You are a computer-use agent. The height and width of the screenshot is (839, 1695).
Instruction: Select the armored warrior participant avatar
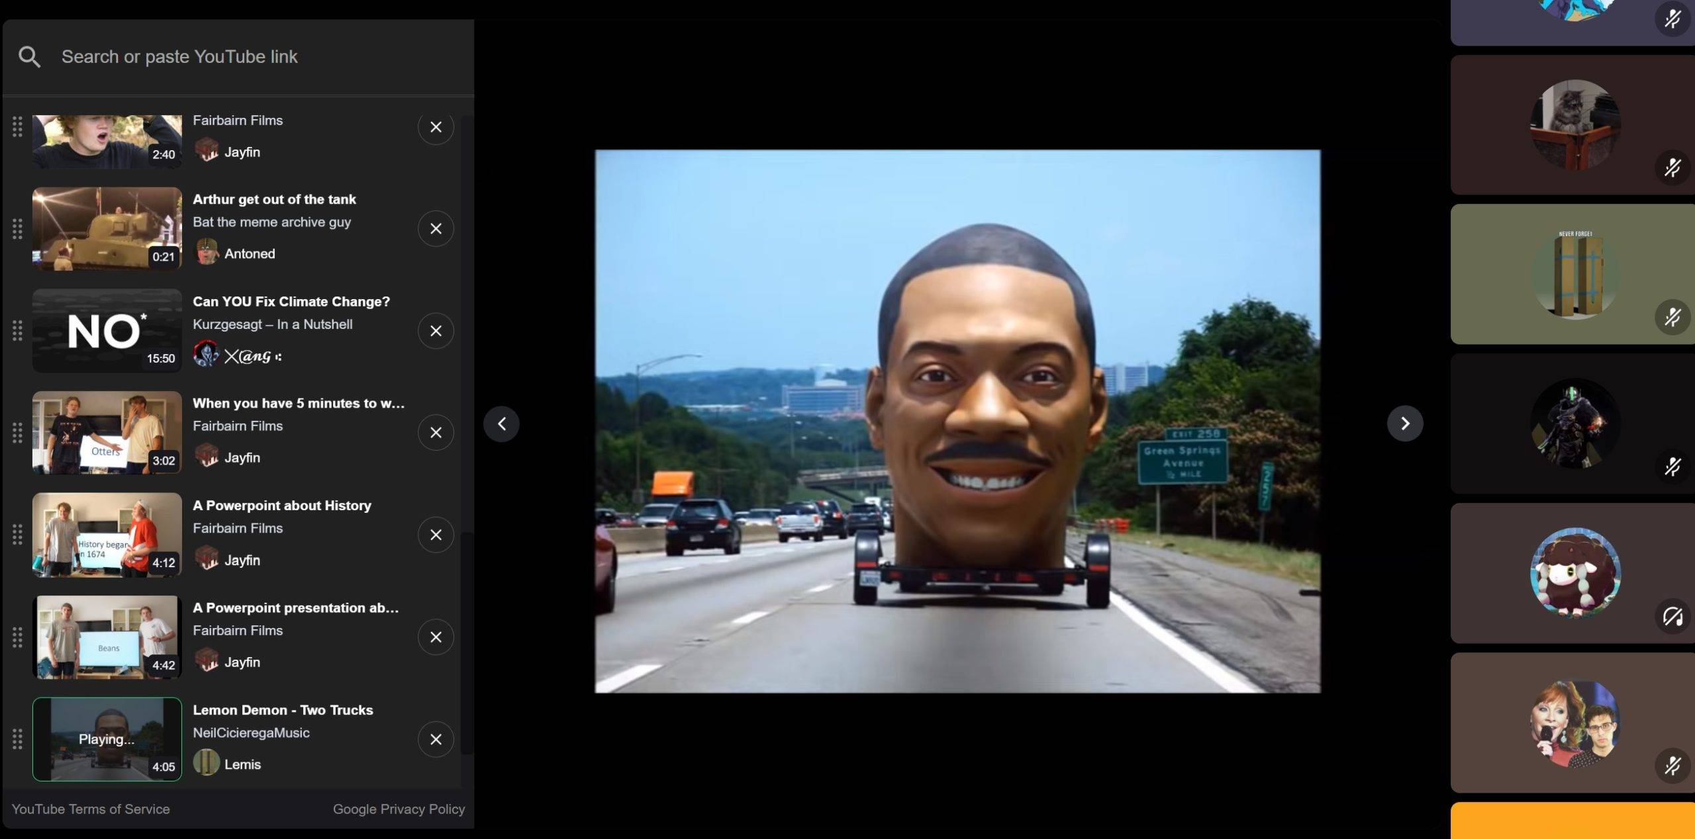click(x=1575, y=423)
